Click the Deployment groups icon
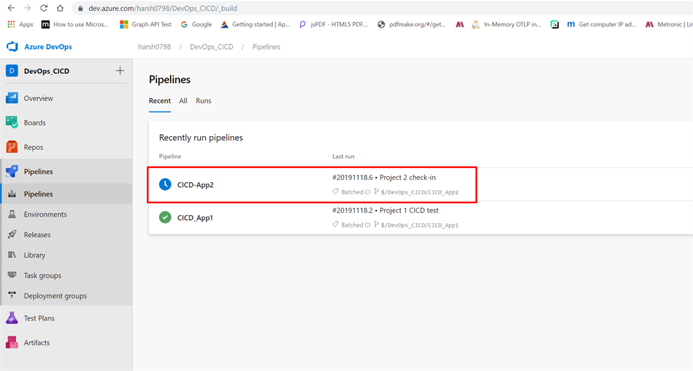The width and height of the screenshot is (693, 371). click(x=12, y=295)
